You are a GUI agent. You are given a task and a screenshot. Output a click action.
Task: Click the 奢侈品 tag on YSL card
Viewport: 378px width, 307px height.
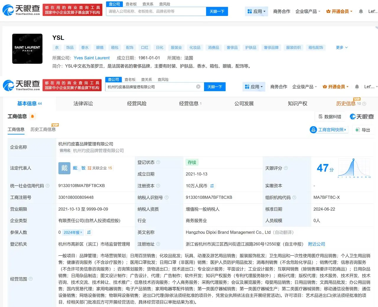click(x=232, y=47)
